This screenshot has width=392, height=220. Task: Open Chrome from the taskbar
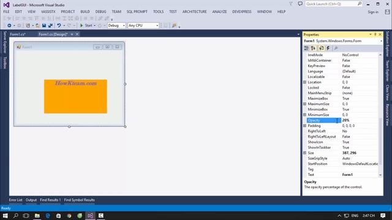pyautogui.click(x=69, y=216)
